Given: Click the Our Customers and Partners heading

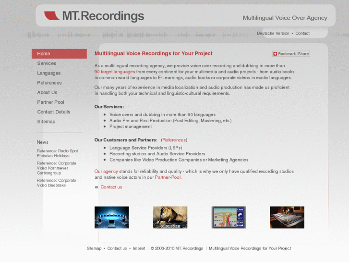Looking at the screenshot, I should [x=126, y=140].
